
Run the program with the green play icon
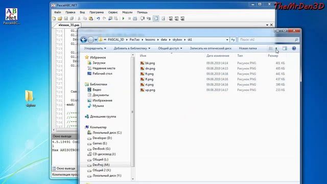pos(123,18)
